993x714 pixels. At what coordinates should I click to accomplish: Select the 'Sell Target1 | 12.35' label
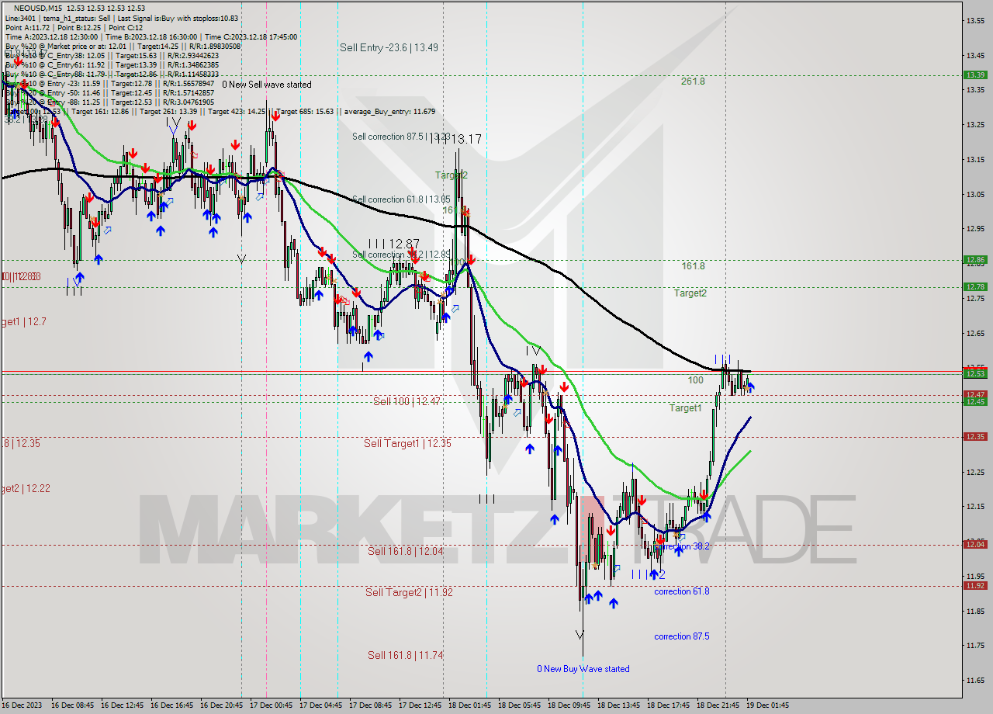coord(407,443)
